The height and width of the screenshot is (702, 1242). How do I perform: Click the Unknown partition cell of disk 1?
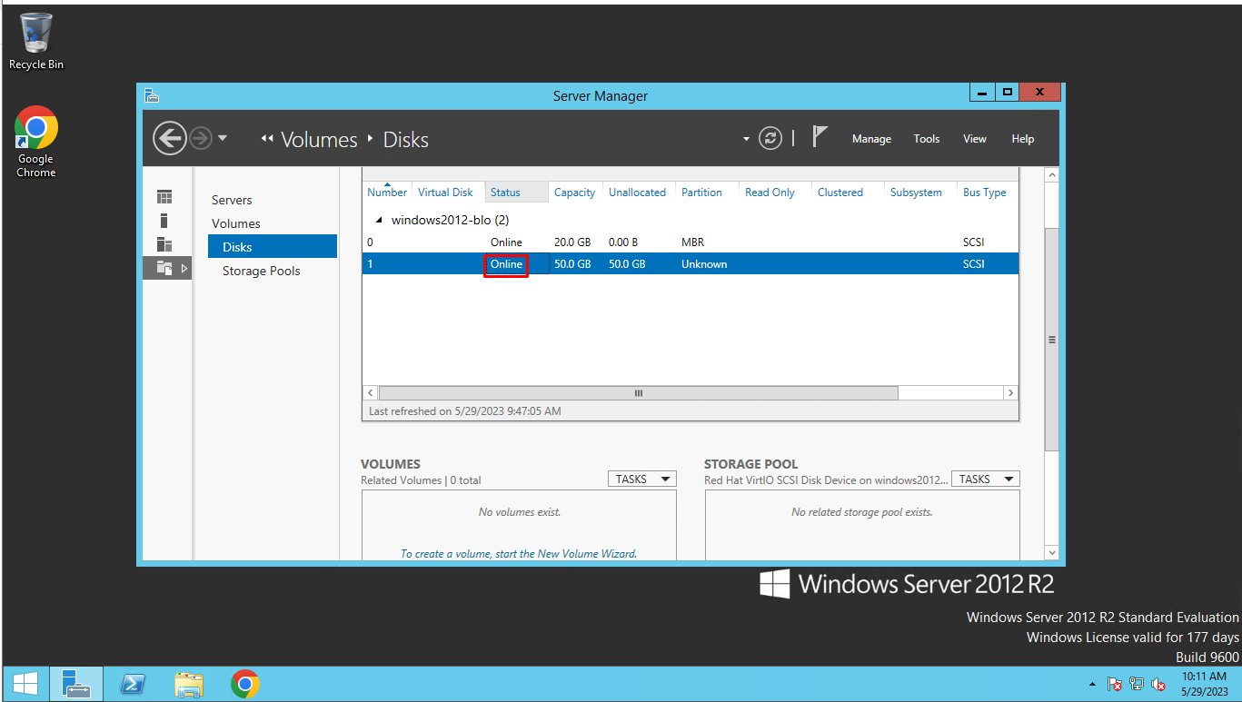point(704,264)
